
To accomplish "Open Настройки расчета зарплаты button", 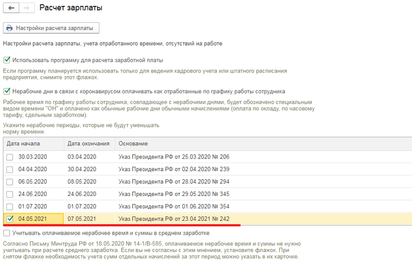I will 52,28.
